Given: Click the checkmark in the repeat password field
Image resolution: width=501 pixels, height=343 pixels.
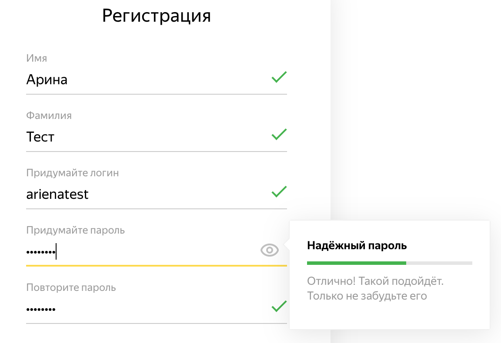Looking at the screenshot, I should click(279, 307).
